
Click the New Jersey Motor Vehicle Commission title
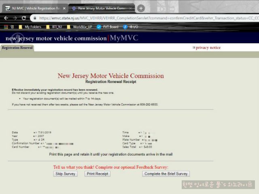[111, 76]
